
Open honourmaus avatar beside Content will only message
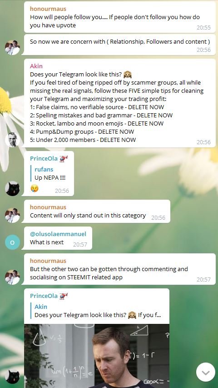pyautogui.click(x=12, y=215)
